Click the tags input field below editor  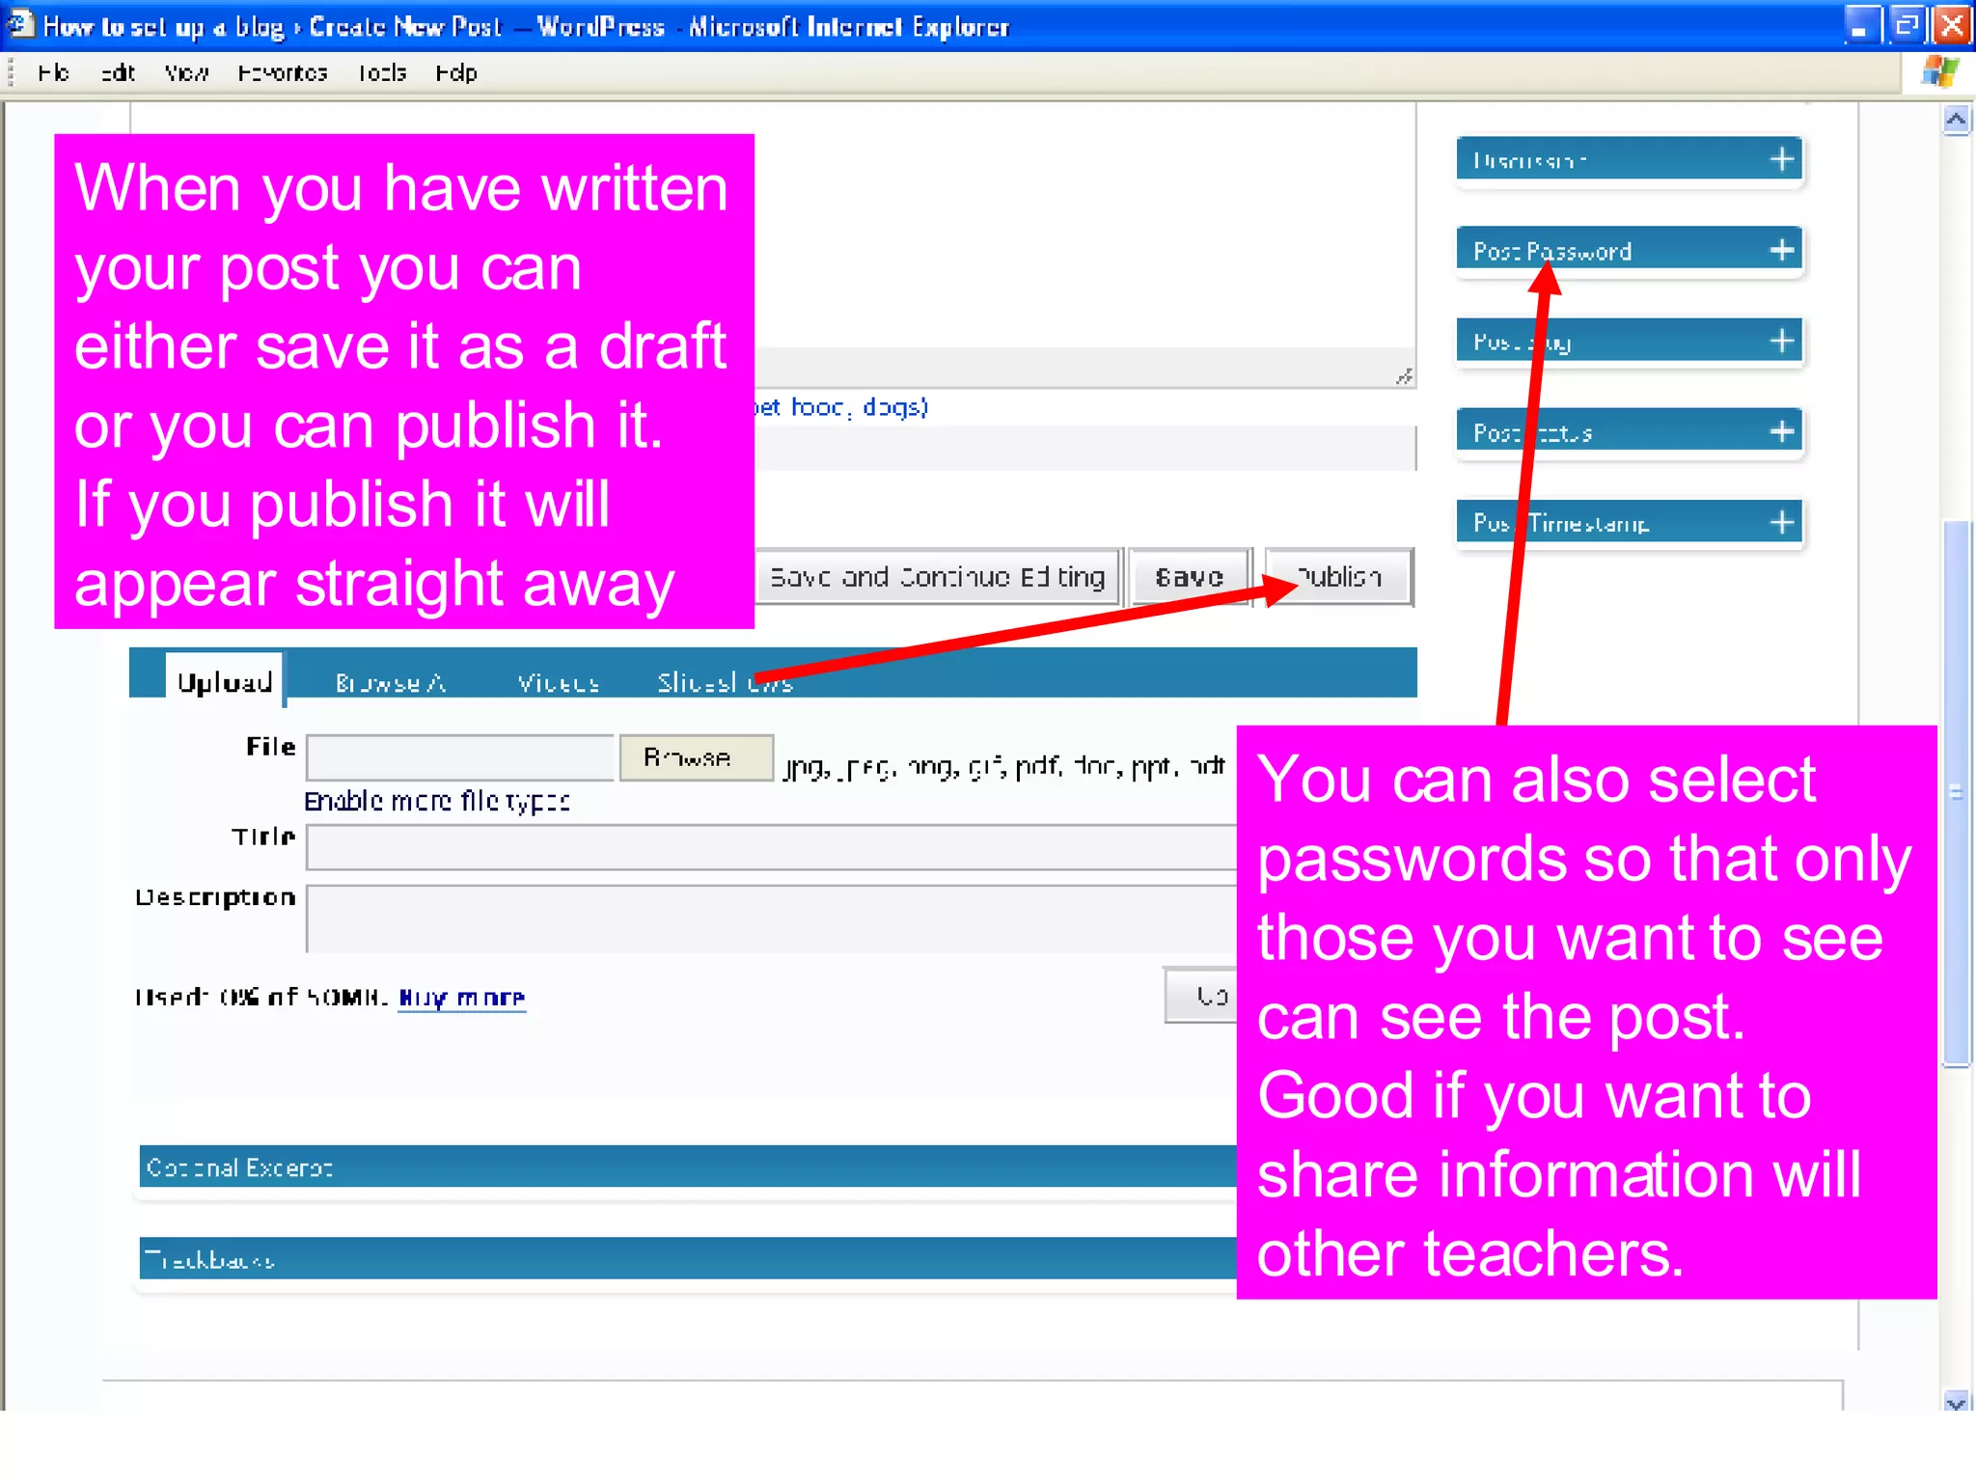click(1084, 449)
